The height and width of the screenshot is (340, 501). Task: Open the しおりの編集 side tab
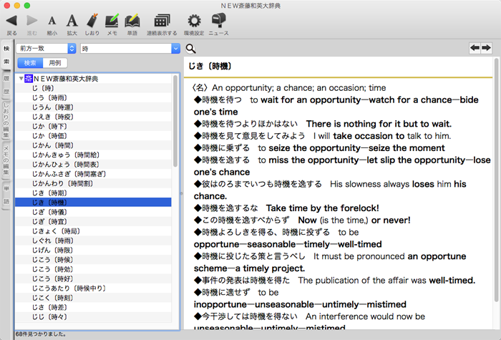(6, 120)
